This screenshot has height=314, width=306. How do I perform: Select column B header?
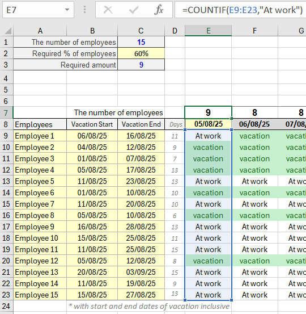tap(92, 31)
